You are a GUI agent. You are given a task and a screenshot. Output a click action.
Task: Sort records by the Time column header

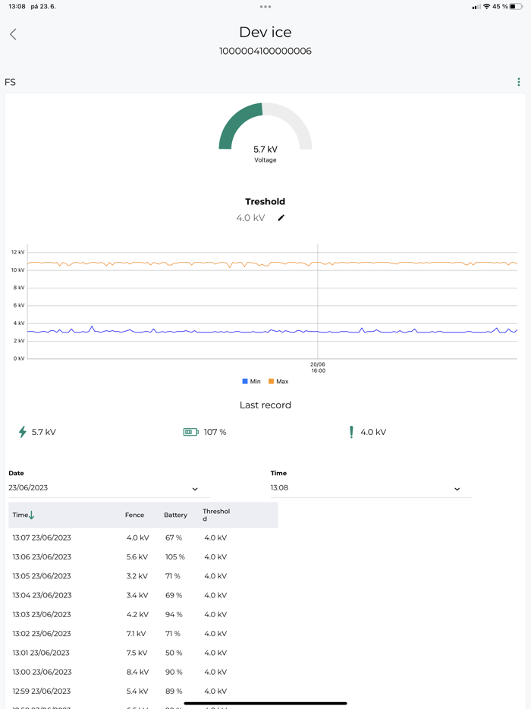24,515
